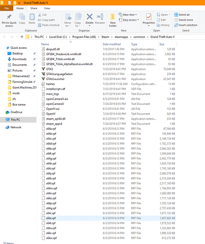Open the Easy access dropdown
The image size is (205, 244).
pyautogui.click(x=129, y=20)
